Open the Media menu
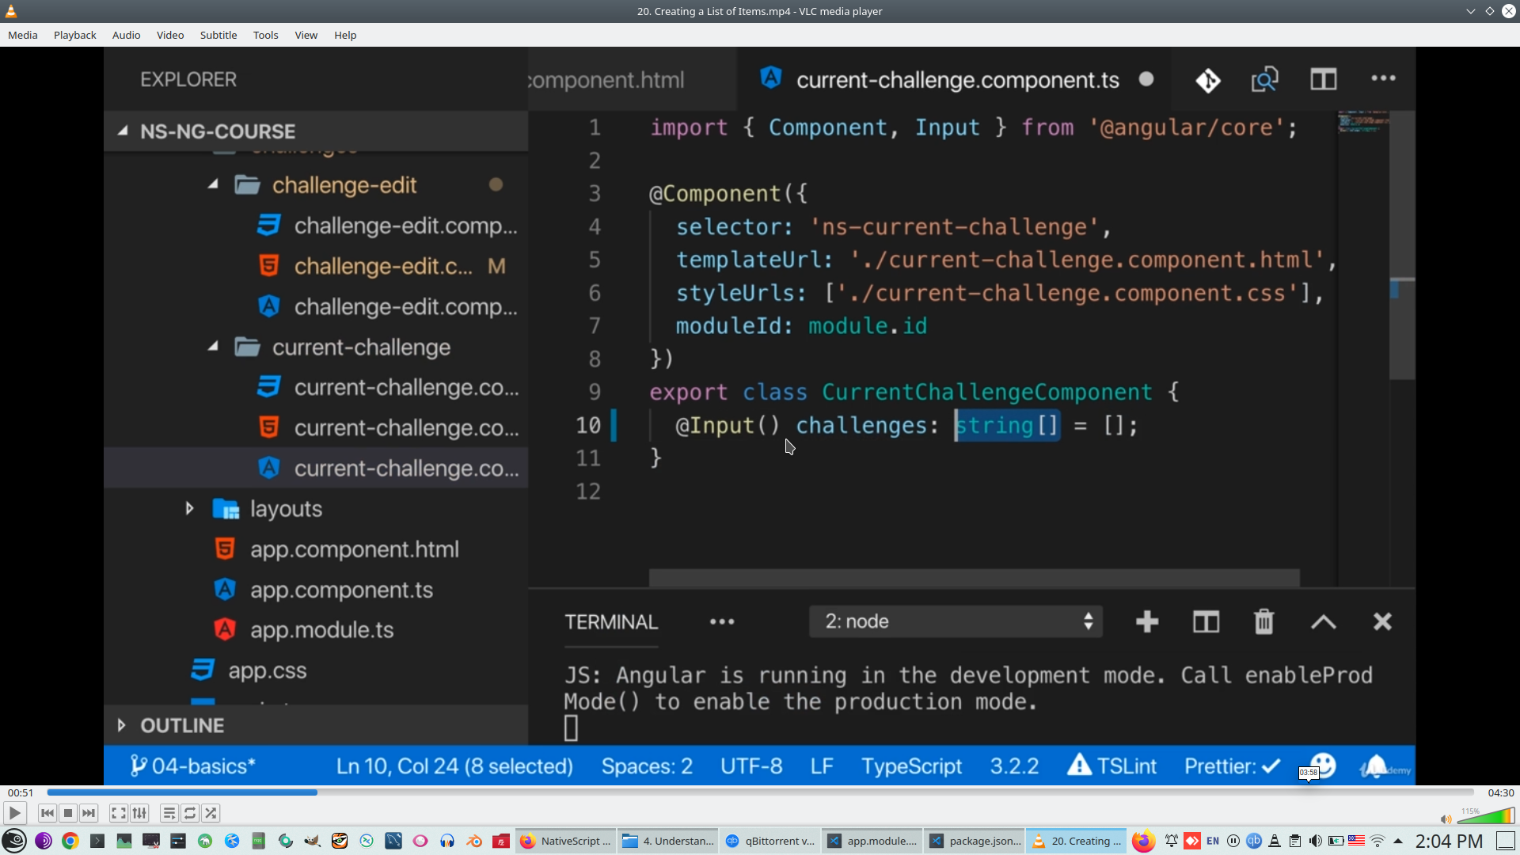Image resolution: width=1520 pixels, height=855 pixels. coord(22,35)
